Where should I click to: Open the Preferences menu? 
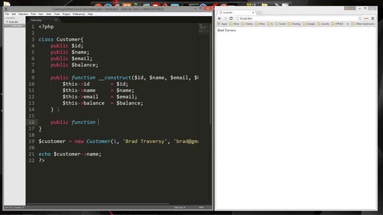point(78,14)
